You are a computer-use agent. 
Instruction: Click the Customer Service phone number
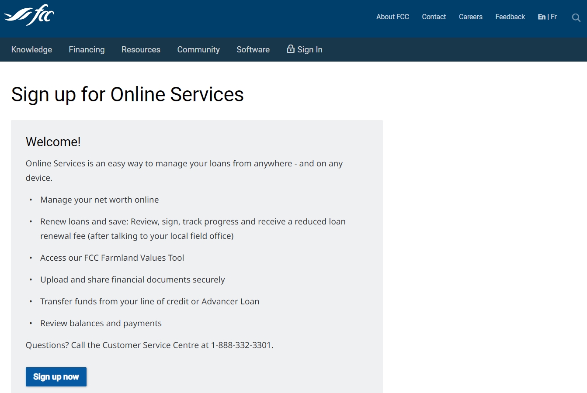click(241, 345)
